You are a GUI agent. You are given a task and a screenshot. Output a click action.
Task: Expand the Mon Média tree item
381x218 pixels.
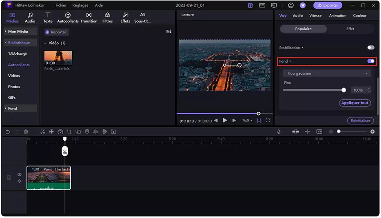(20, 32)
